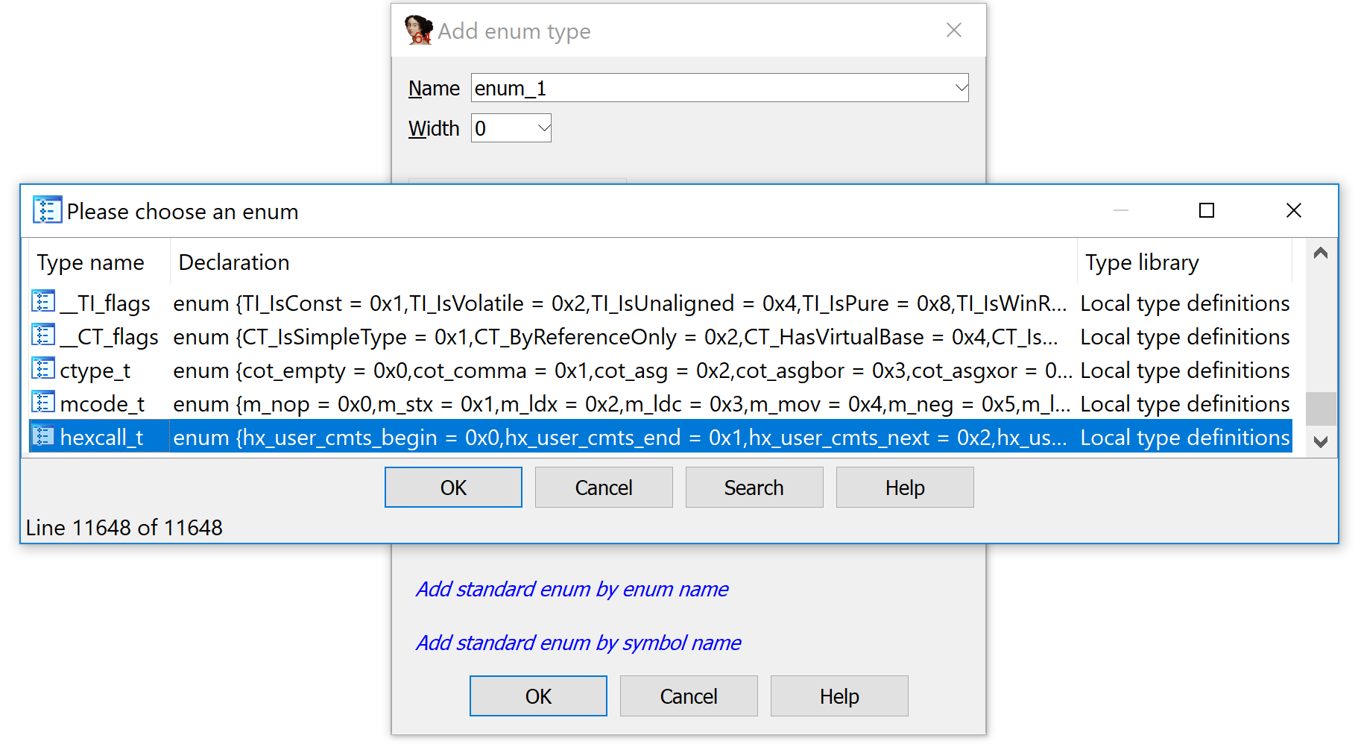Click OK in Add enum type dialog
This screenshot has height=744, width=1361.
[x=538, y=696]
